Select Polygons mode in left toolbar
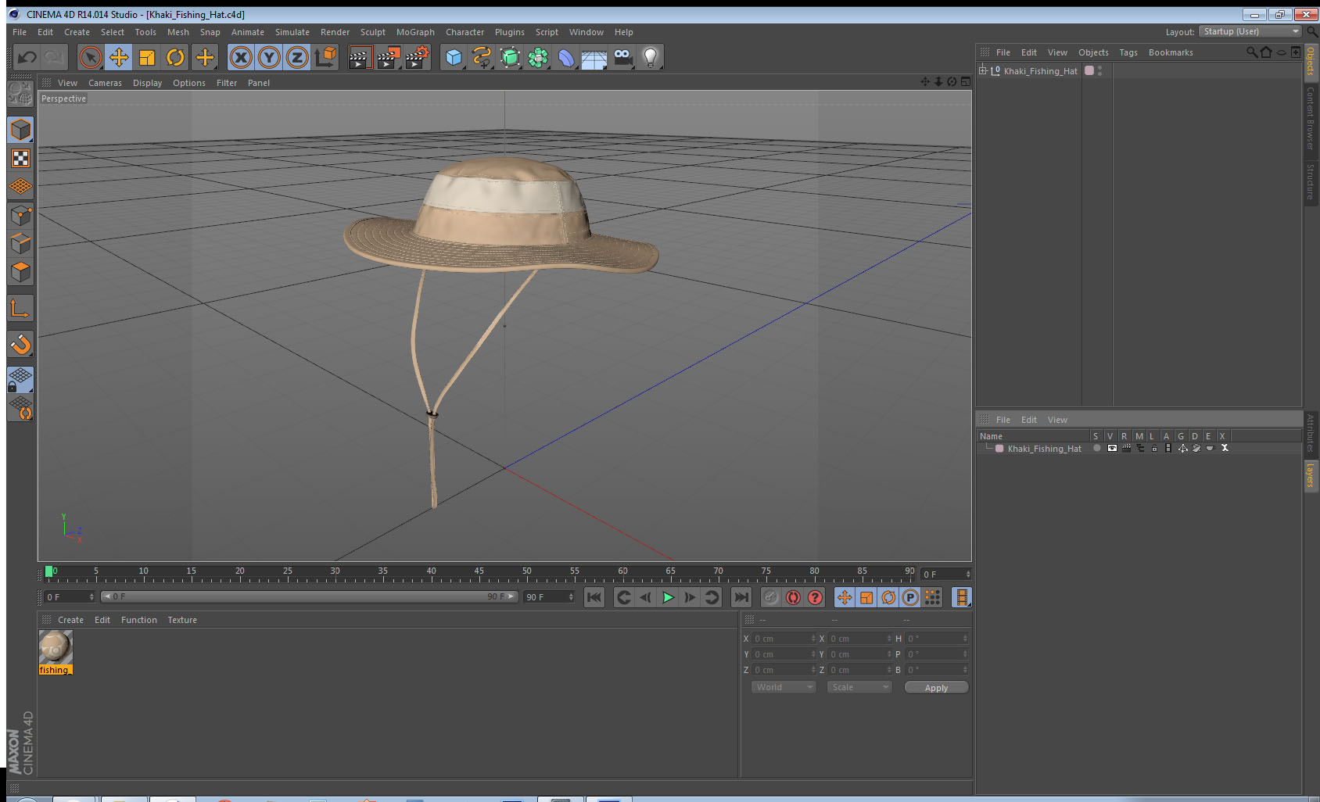The image size is (1320, 802). tap(20, 271)
